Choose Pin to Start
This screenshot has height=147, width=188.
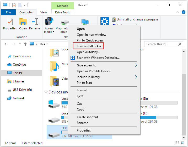click(x=104, y=83)
